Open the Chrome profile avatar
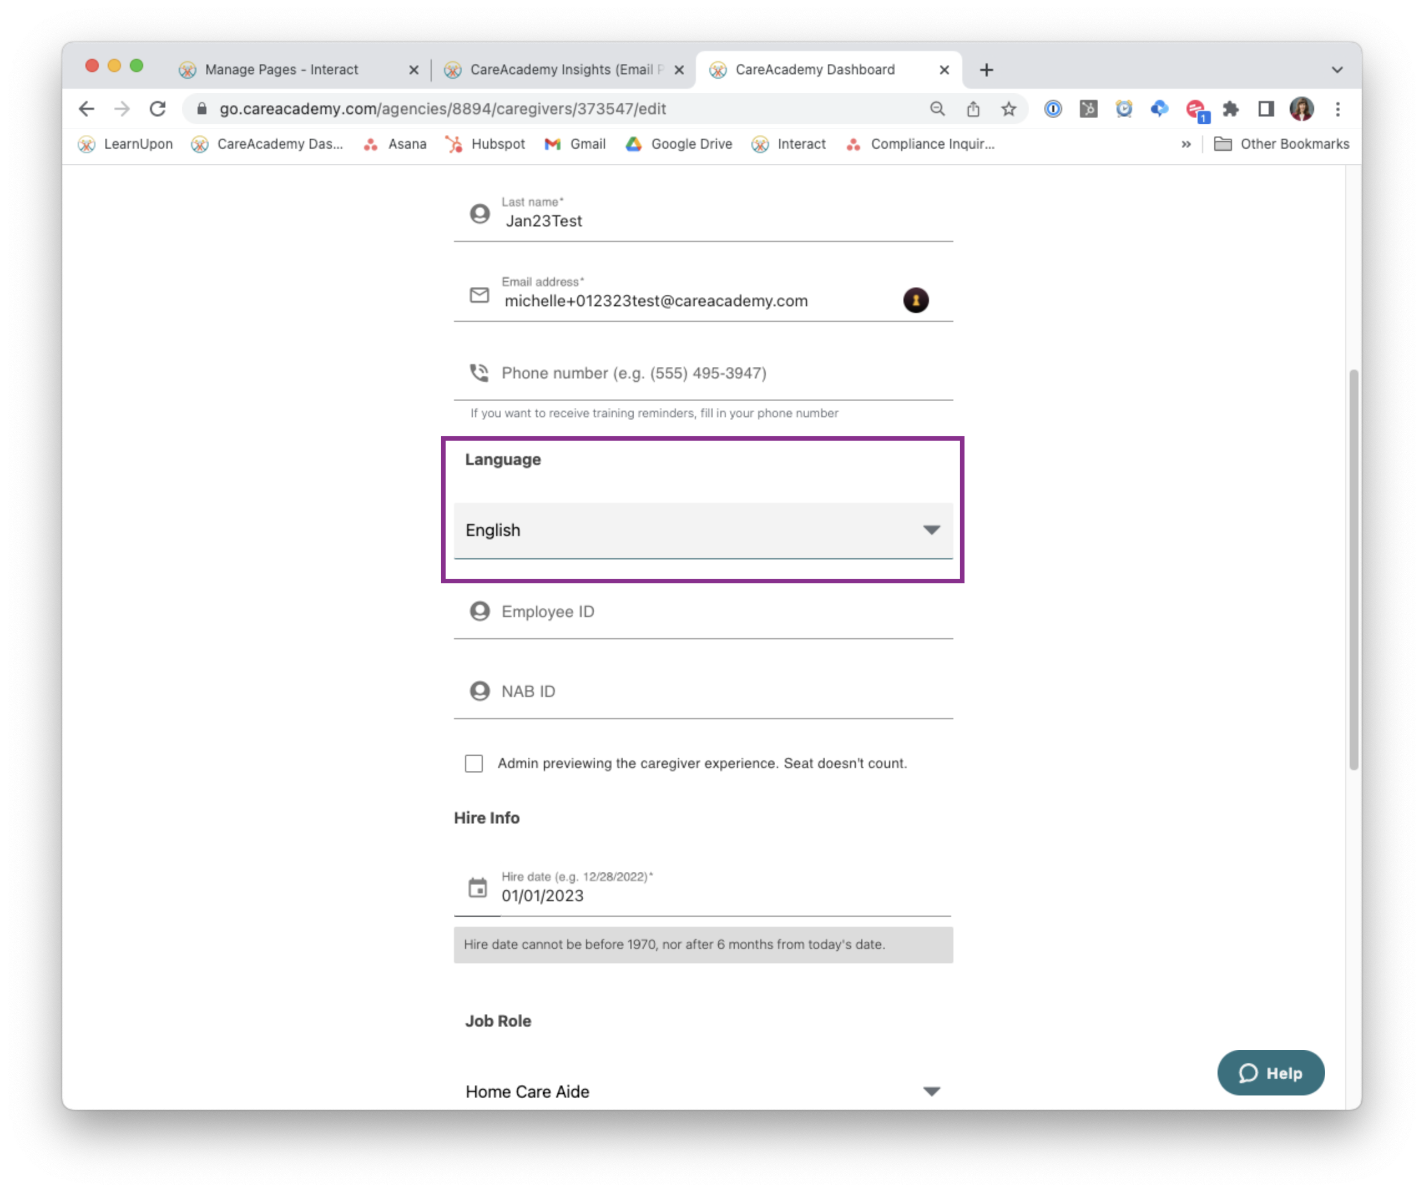This screenshot has width=1424, height=1192. 1301,109
